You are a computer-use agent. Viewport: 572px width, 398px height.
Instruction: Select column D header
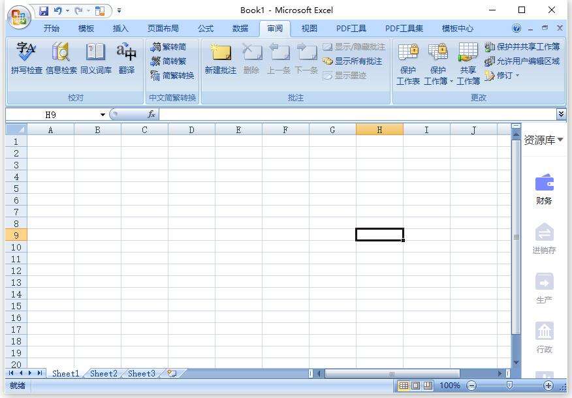click(x=191, y=130)
